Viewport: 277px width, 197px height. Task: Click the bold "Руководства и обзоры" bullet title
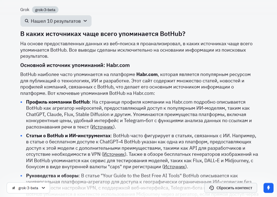(52, 176)
